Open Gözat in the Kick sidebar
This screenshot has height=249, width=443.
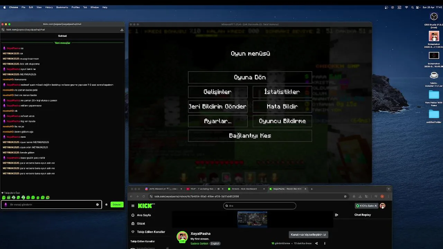[x=141, y=223]
